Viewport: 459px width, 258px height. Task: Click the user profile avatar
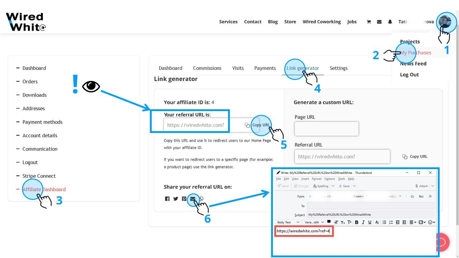tap(445, 22)
